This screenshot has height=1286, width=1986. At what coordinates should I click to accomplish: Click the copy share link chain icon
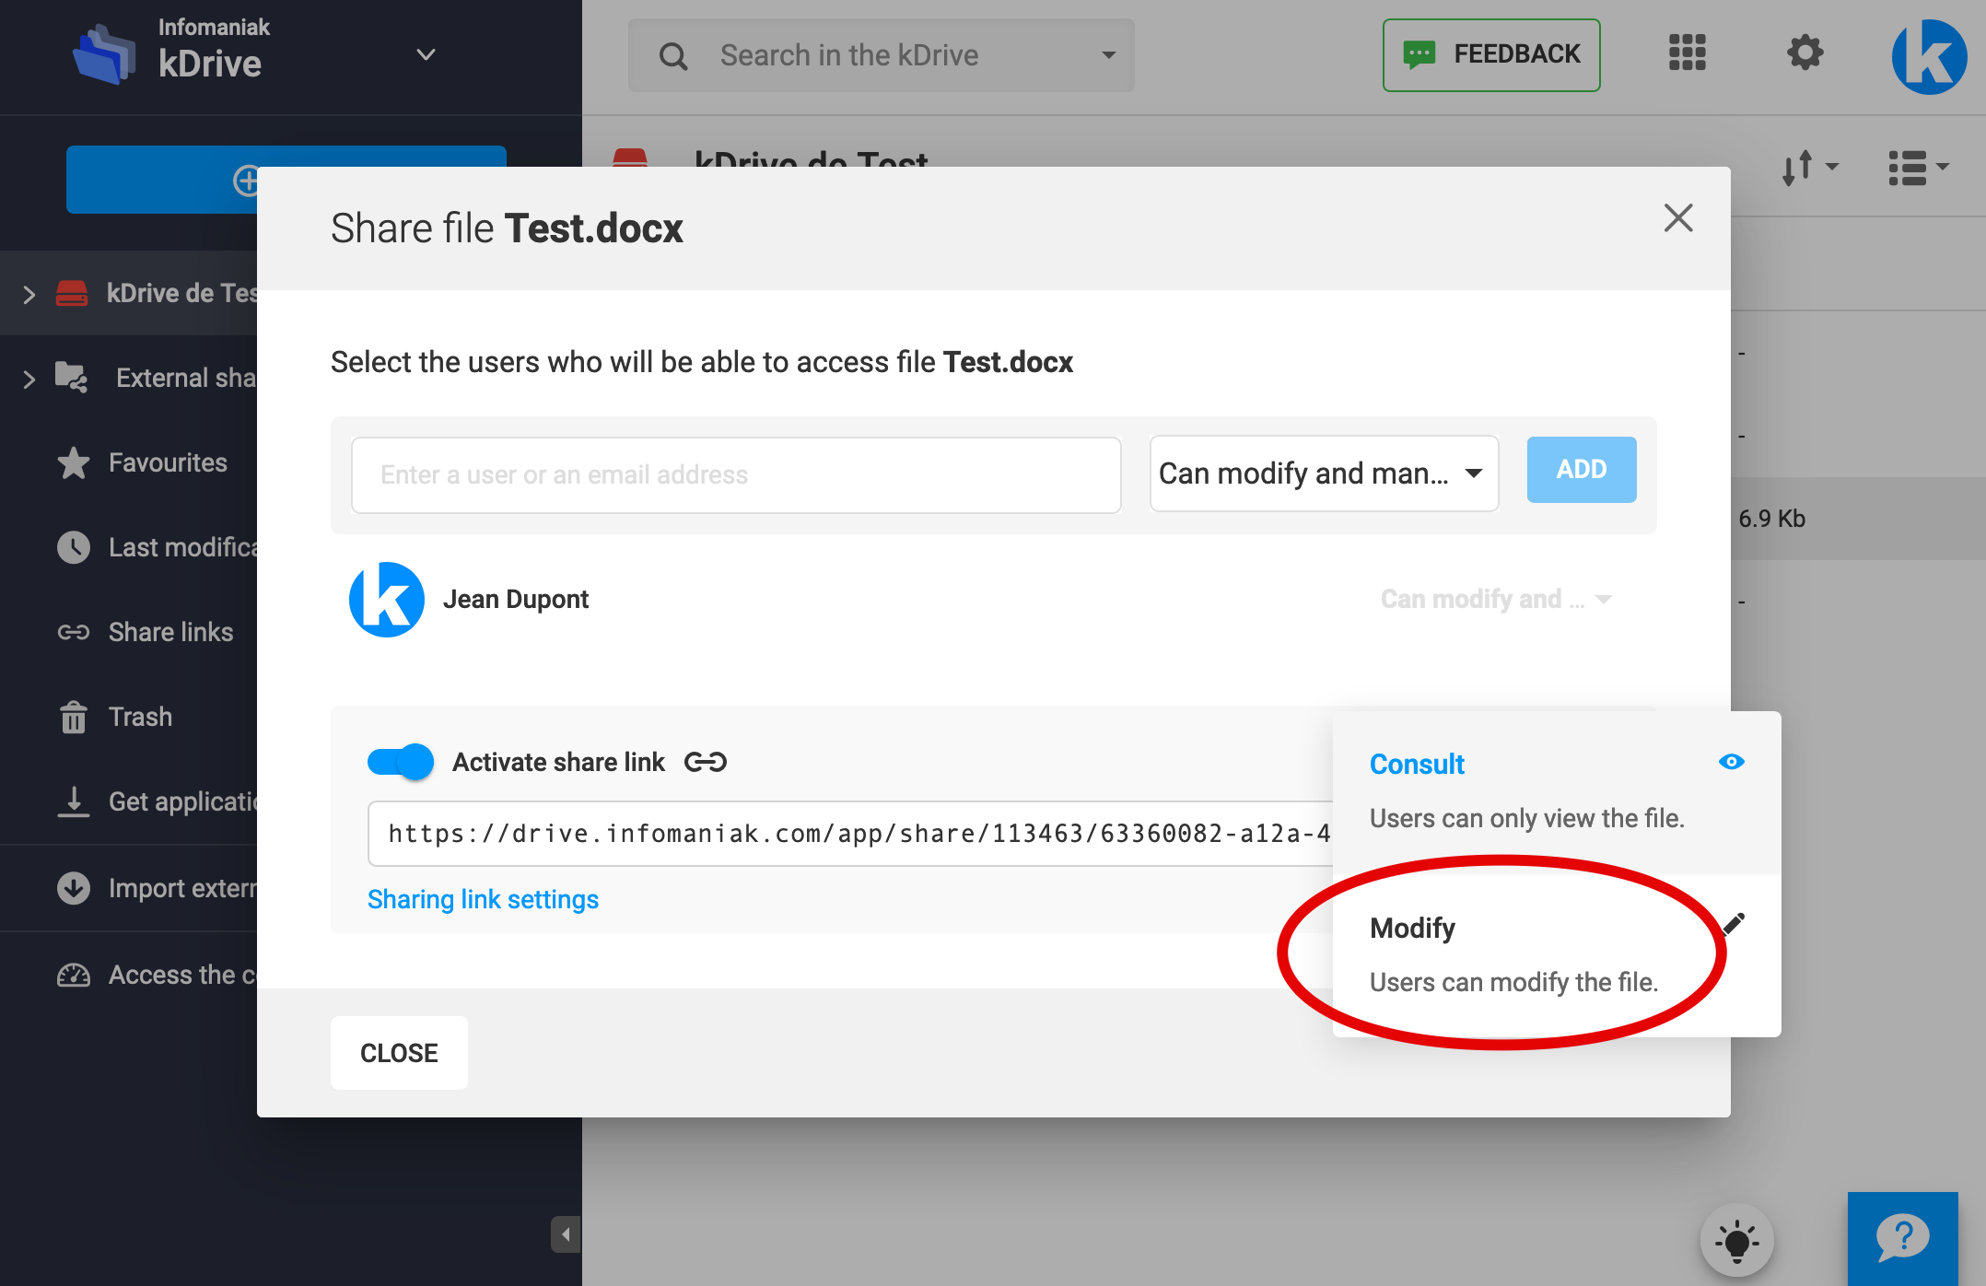706,762
